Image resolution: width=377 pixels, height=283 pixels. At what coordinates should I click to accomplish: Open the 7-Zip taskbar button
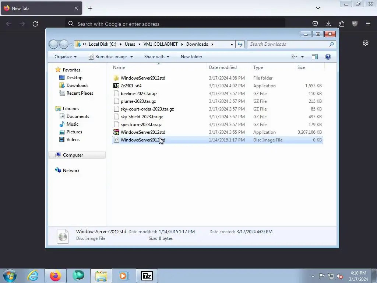click(x=147, y=276)
